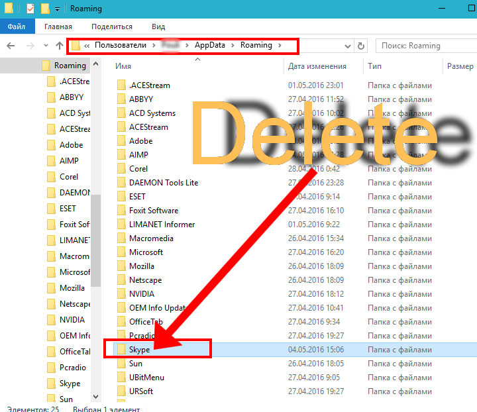Viewport: 477px width, 412px height.
Task: Click the Properties icon in title bar
Action: [x=30, y=9]
